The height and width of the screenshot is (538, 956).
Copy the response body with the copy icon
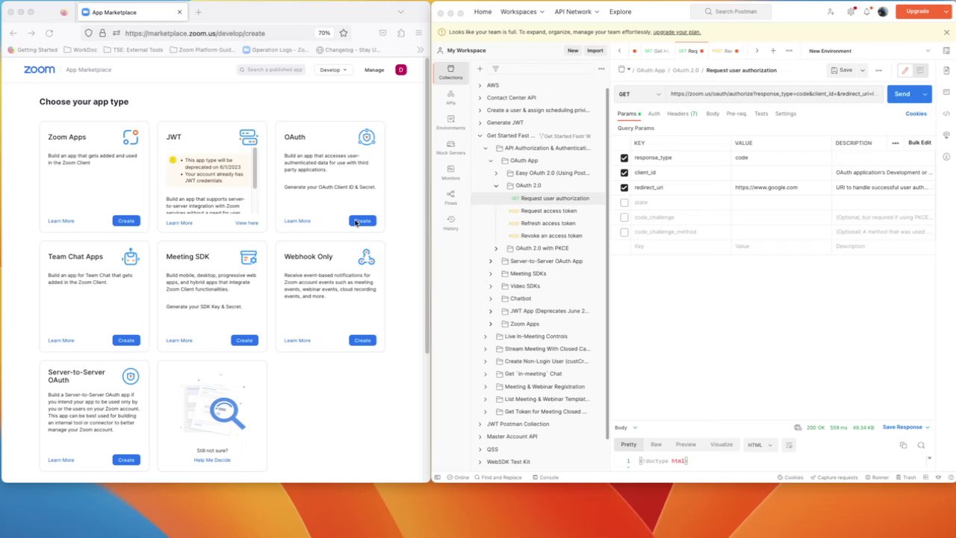(x=903, y=445)
